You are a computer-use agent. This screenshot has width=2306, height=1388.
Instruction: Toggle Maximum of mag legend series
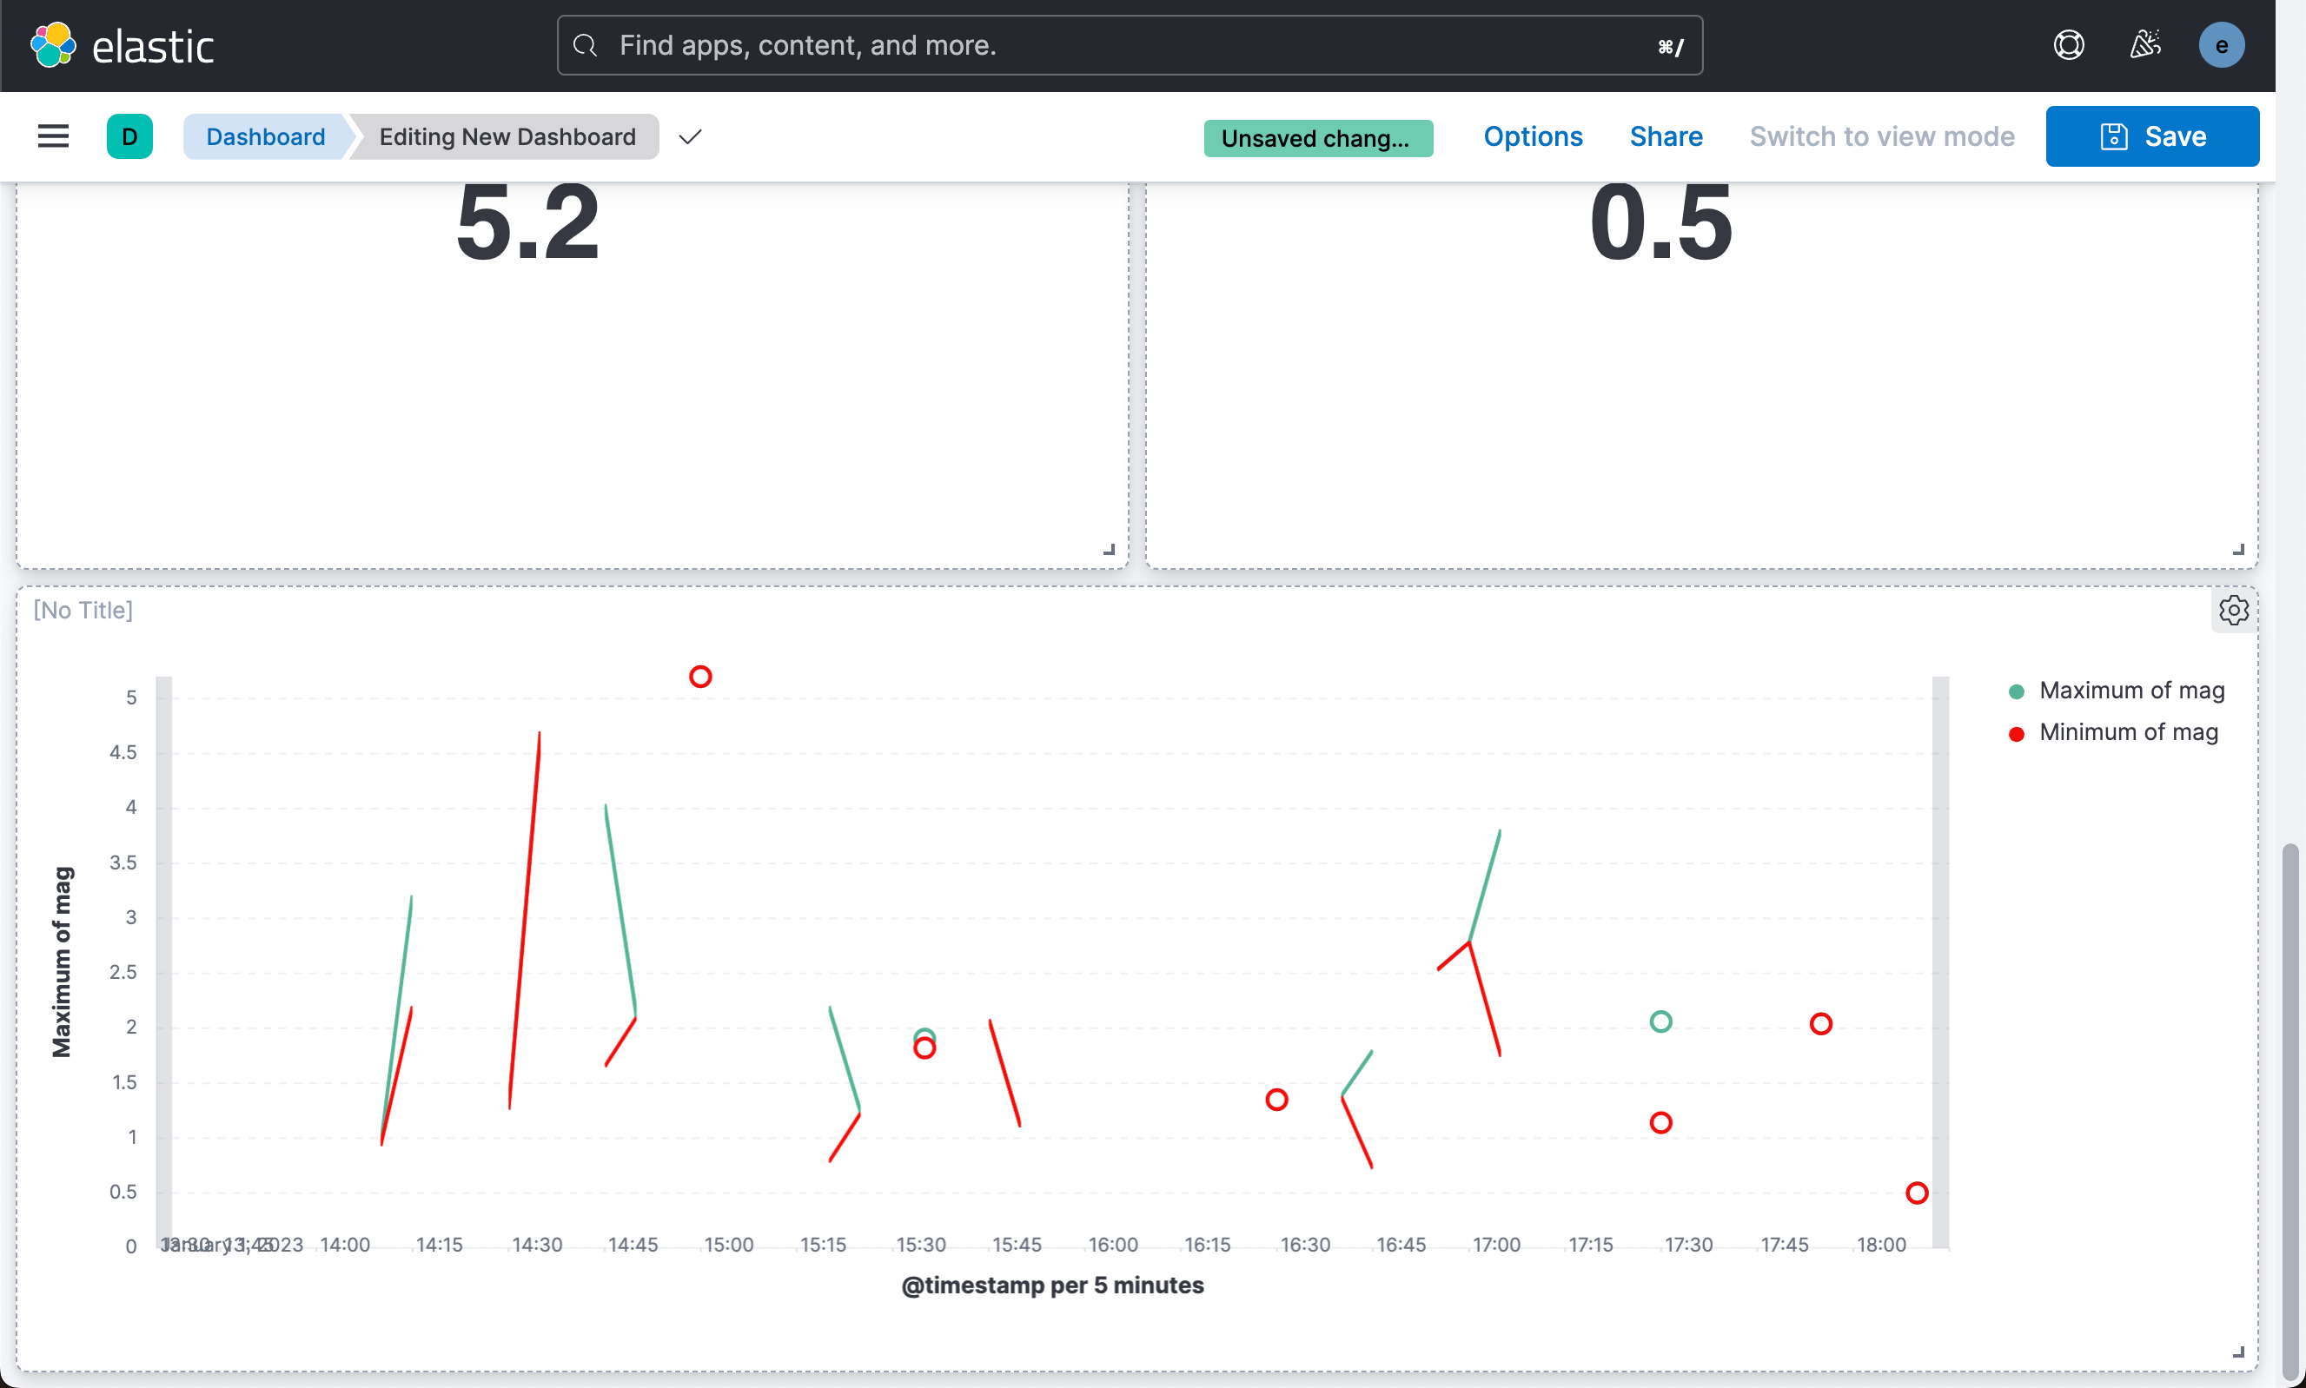coord(2131,691)
